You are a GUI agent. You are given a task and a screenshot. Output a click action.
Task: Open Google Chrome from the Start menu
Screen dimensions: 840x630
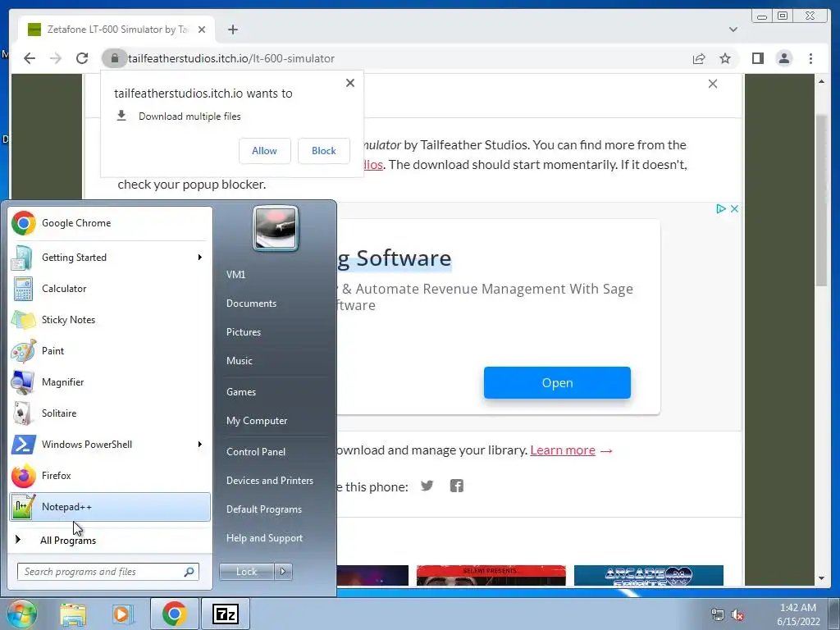[x=110, y=223]
